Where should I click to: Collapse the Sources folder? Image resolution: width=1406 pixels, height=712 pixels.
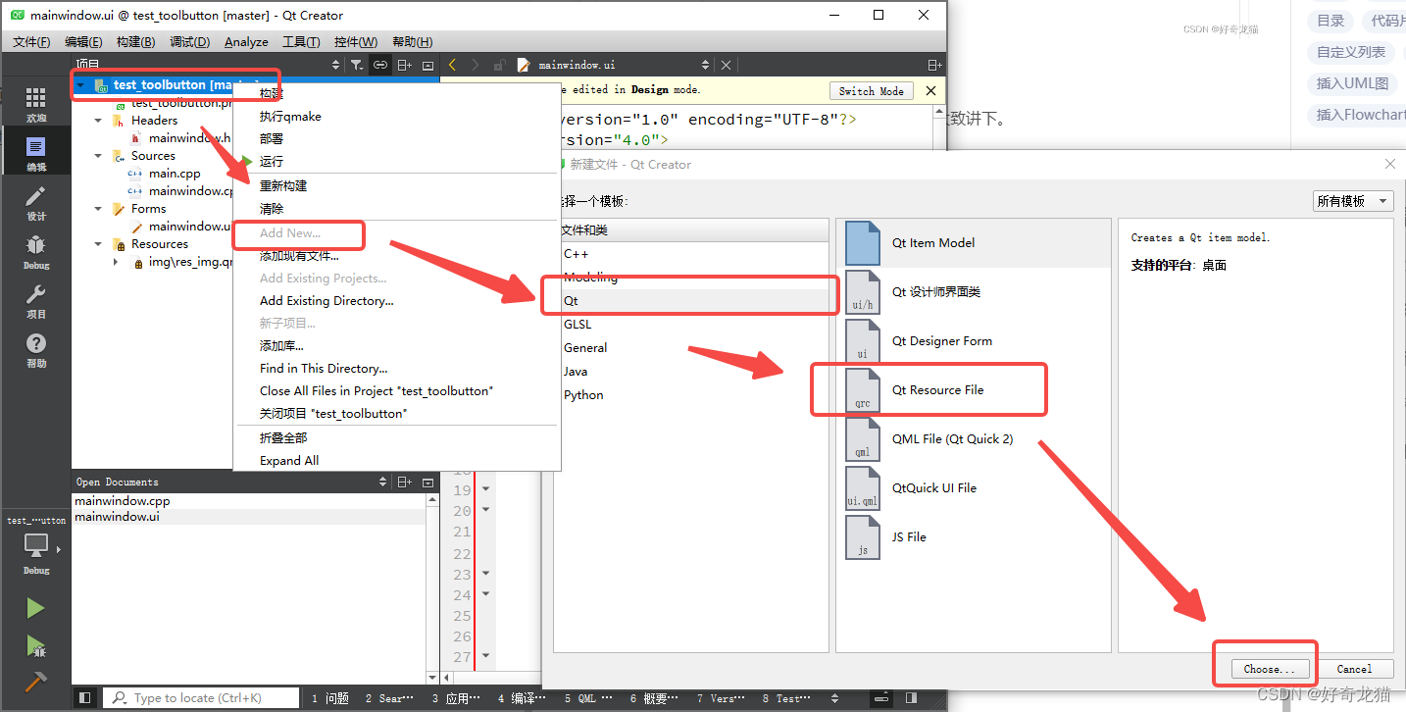click(x=98, y=156)
